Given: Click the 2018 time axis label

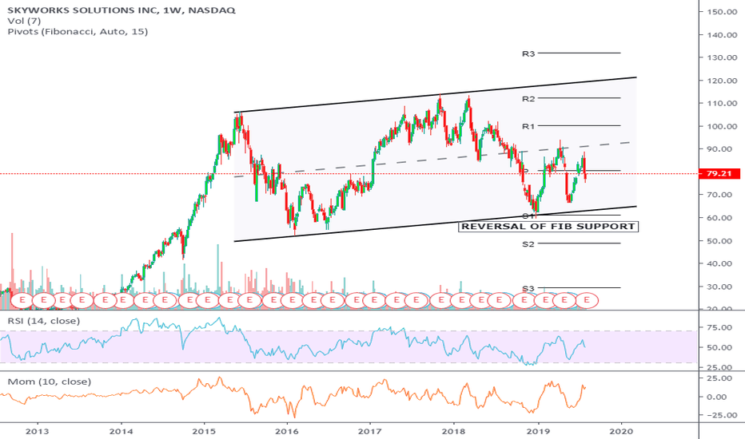Looking at the screenshot, I should [x=452, y=431].
